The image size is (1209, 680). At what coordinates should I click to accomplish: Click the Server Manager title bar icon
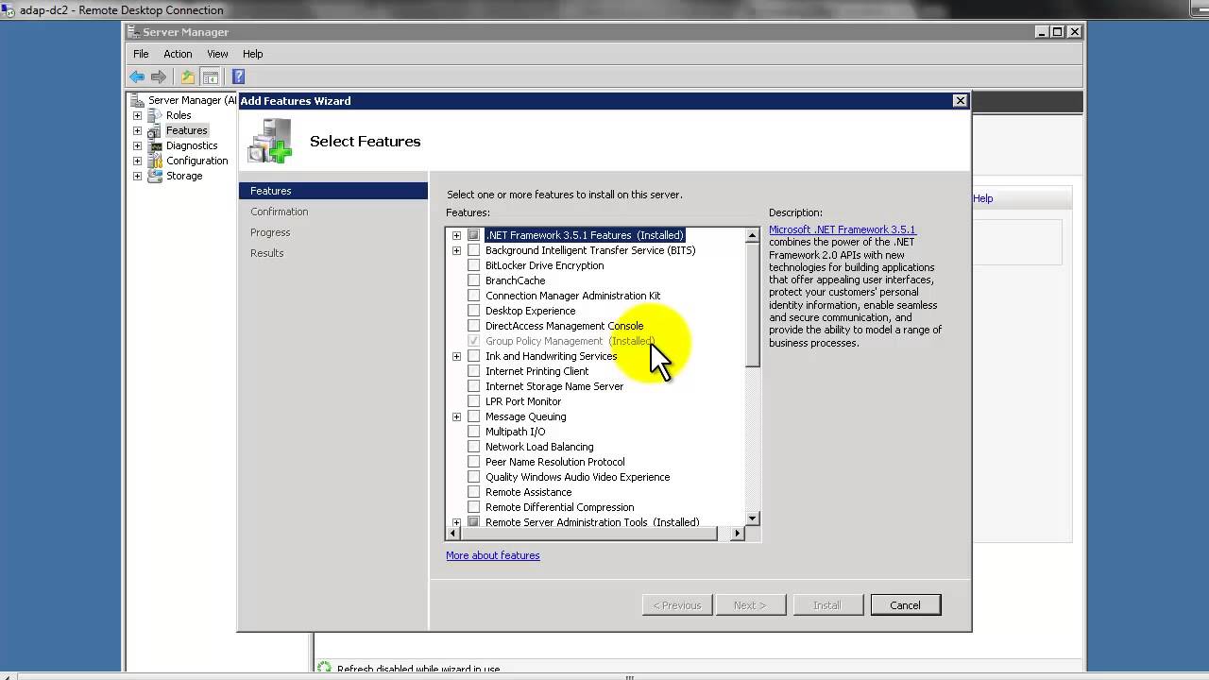pyautogui.click(x=134, y=32)
